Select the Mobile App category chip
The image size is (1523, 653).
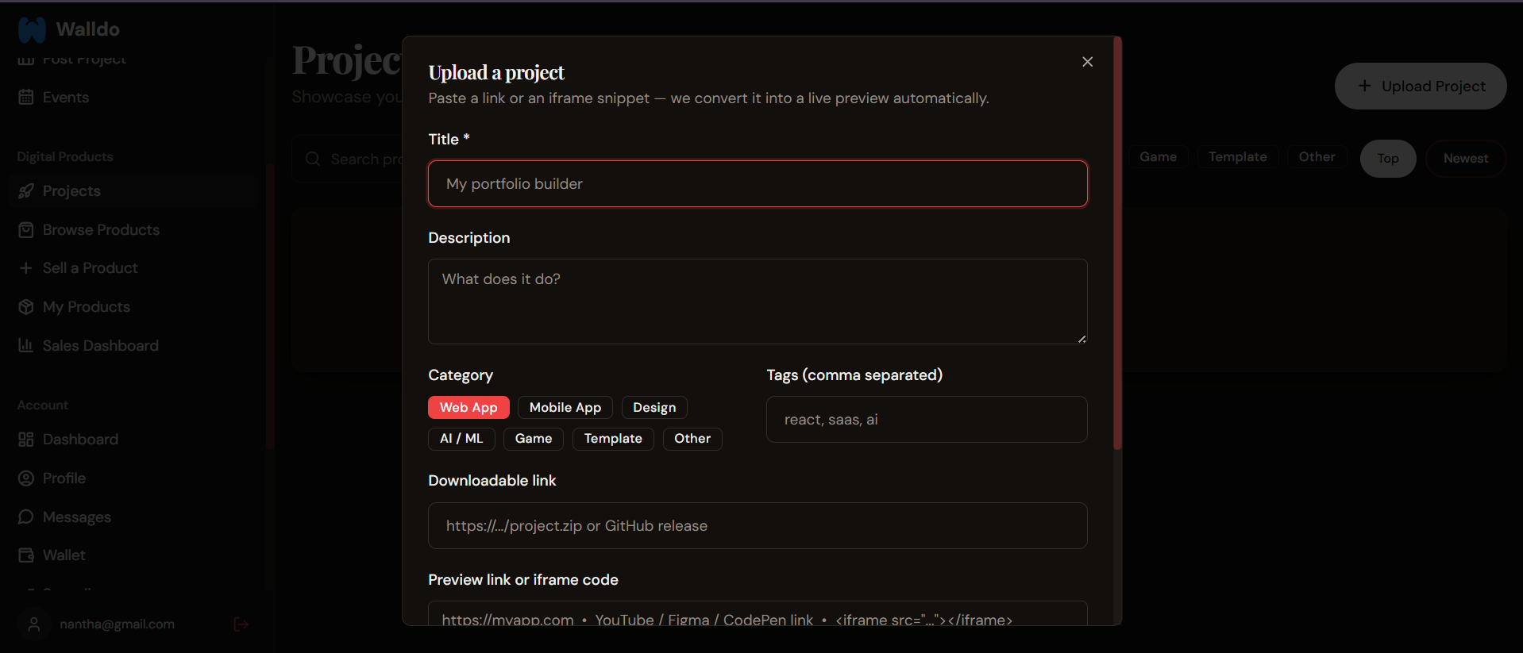tap(565, 407)
